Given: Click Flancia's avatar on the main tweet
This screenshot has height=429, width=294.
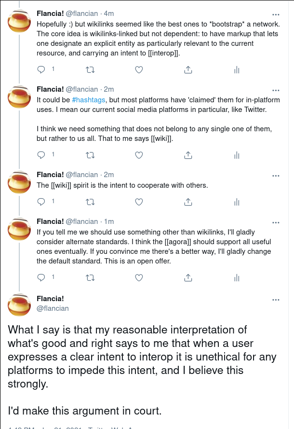Looking at the screenshot, I should [19, 304].
